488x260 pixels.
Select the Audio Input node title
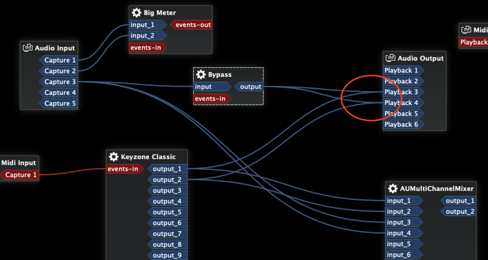pyautogui.click(x=55, y=48)
